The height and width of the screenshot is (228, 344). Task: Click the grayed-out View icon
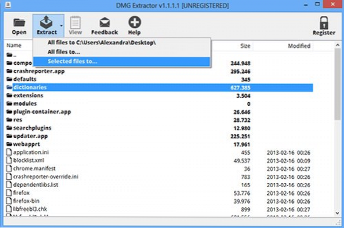(75, 23)
